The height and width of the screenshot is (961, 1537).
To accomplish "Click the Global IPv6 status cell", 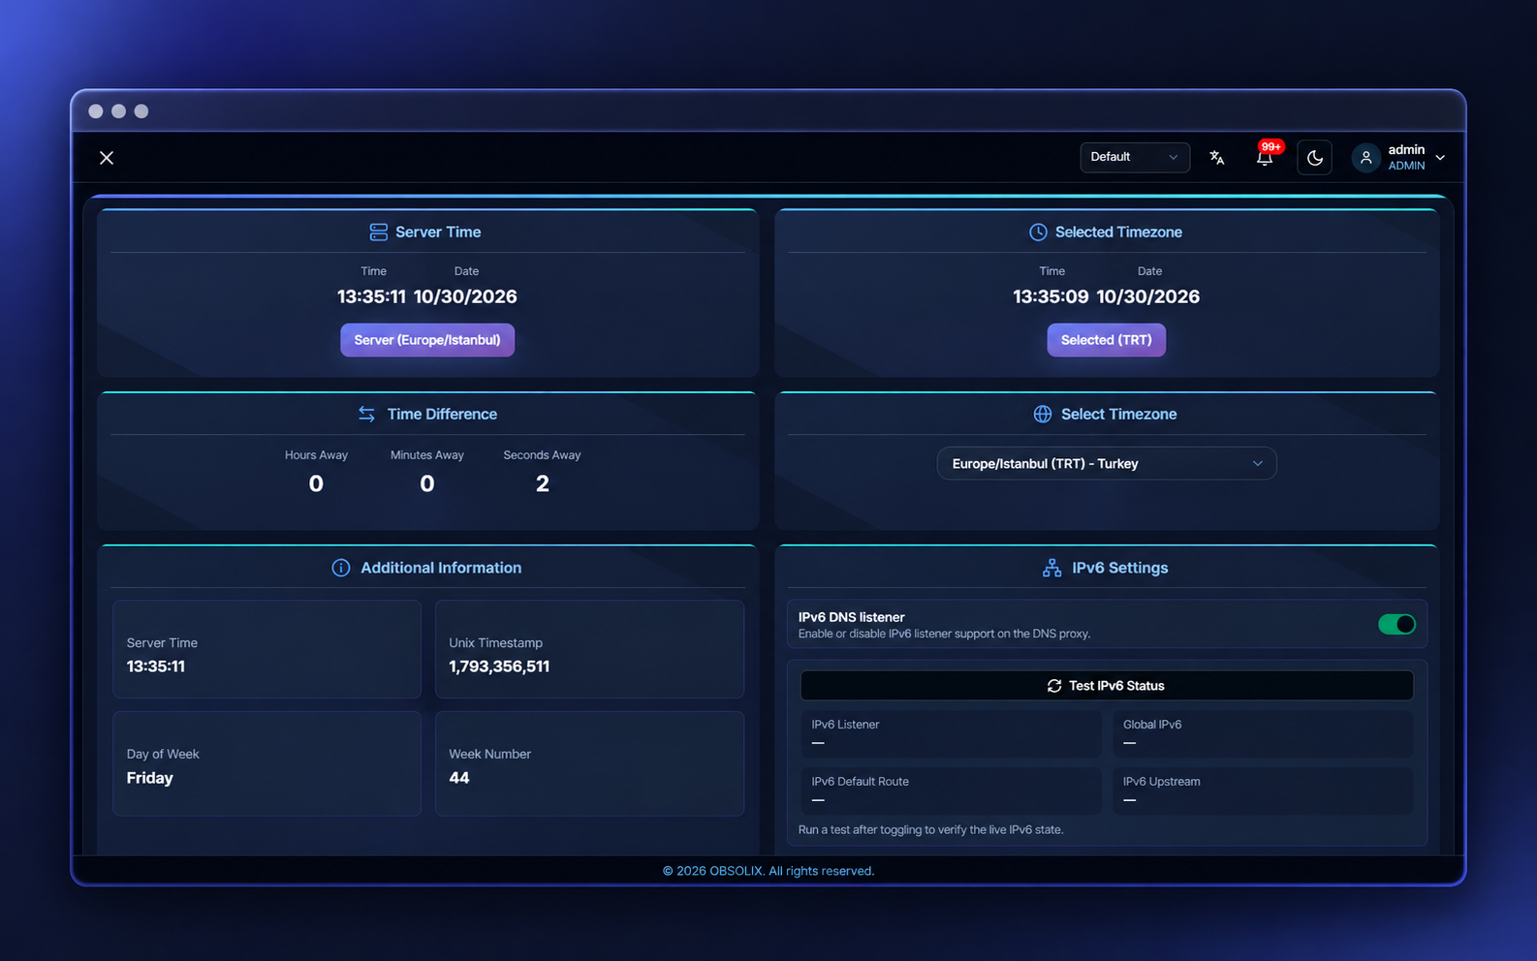I will pos(1263,733).
